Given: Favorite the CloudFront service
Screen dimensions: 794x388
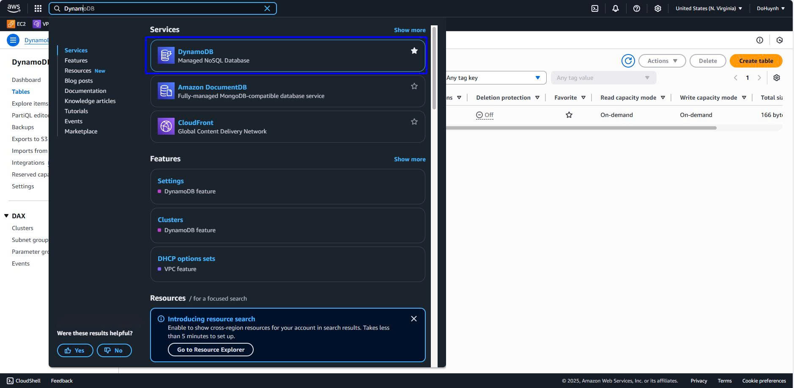Looking at the screenshot, I should click(414, 122).
